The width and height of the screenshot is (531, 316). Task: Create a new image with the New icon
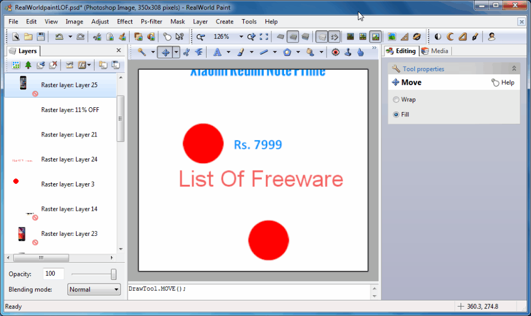(x=15, y=37)
